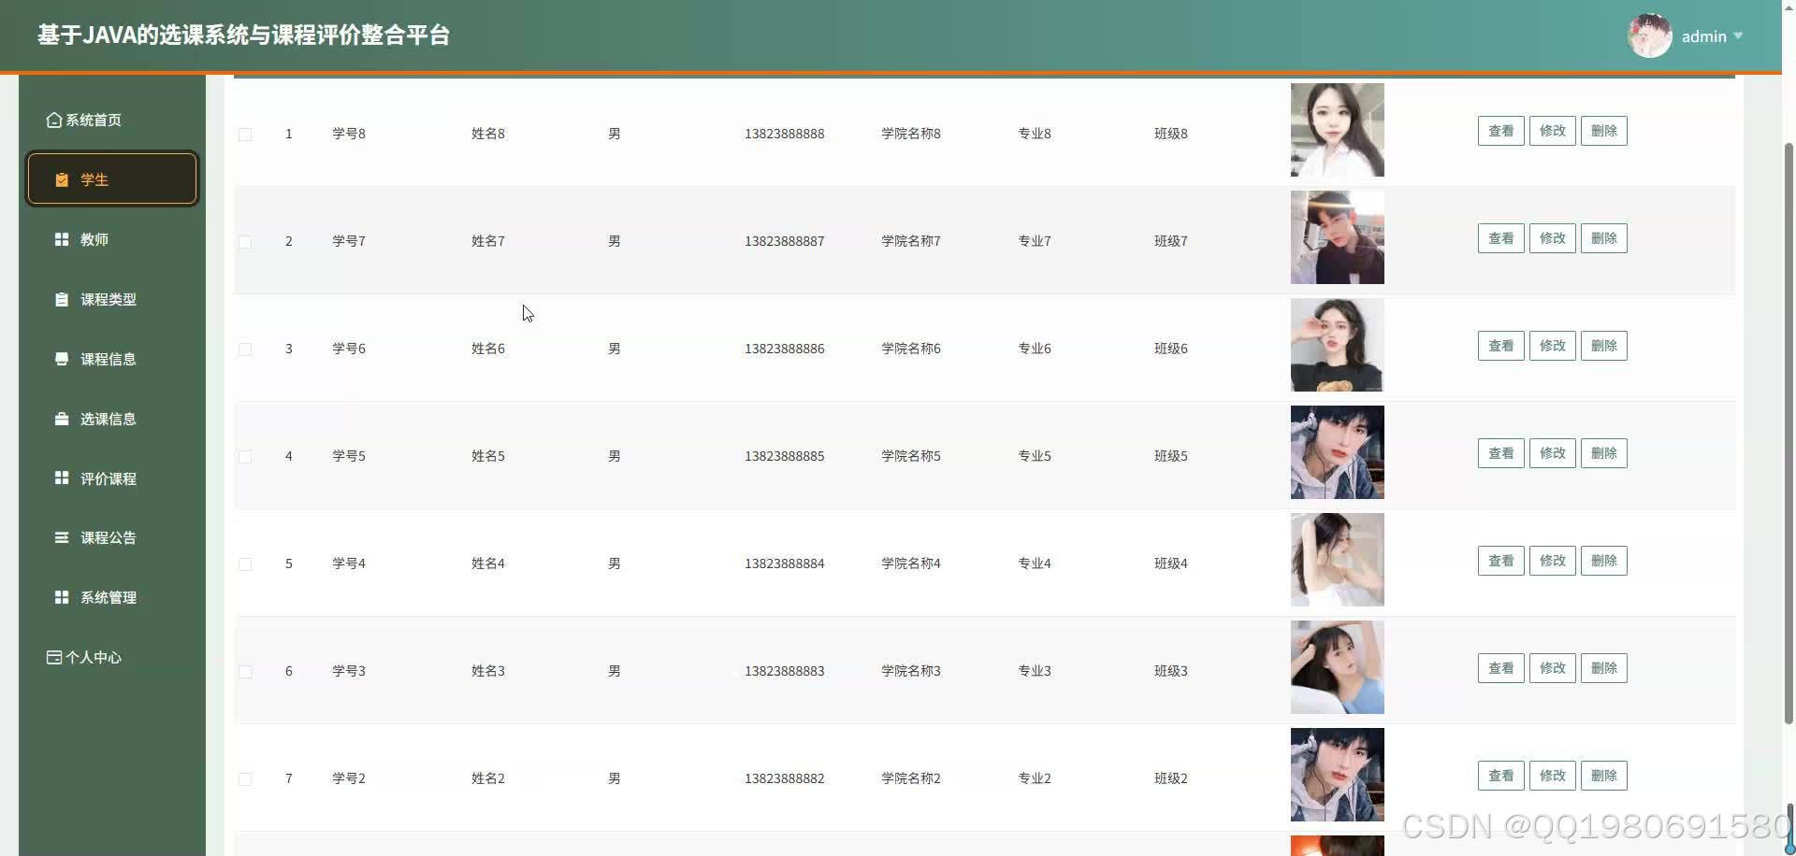Click 删除 for student 姓名2

point(1603,776)
